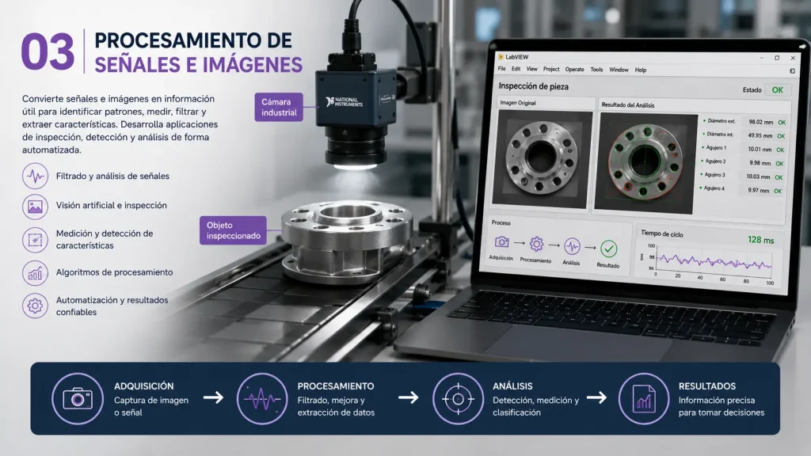The width and height of the screenshot is (811, 456).
Task: Click the Imagen Original part thumbnail
Action: (x=541, y=158)
